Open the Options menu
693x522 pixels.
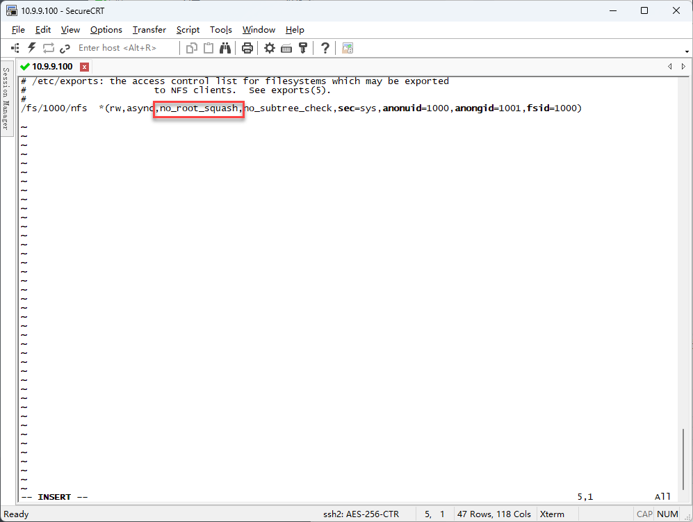[106, 30]
